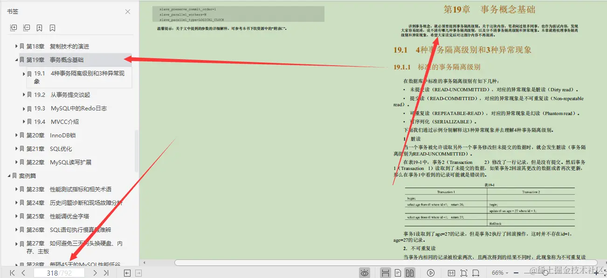Click the bookmark icon beside 第25章

tap(22, 216)
